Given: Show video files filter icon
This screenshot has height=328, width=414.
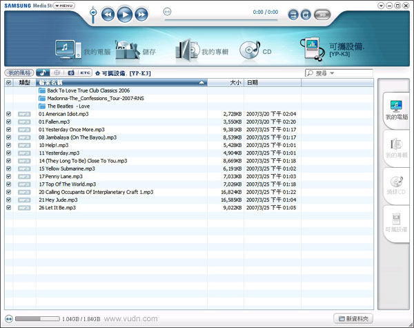Looking at the screenshot, I should click(57, 73).
